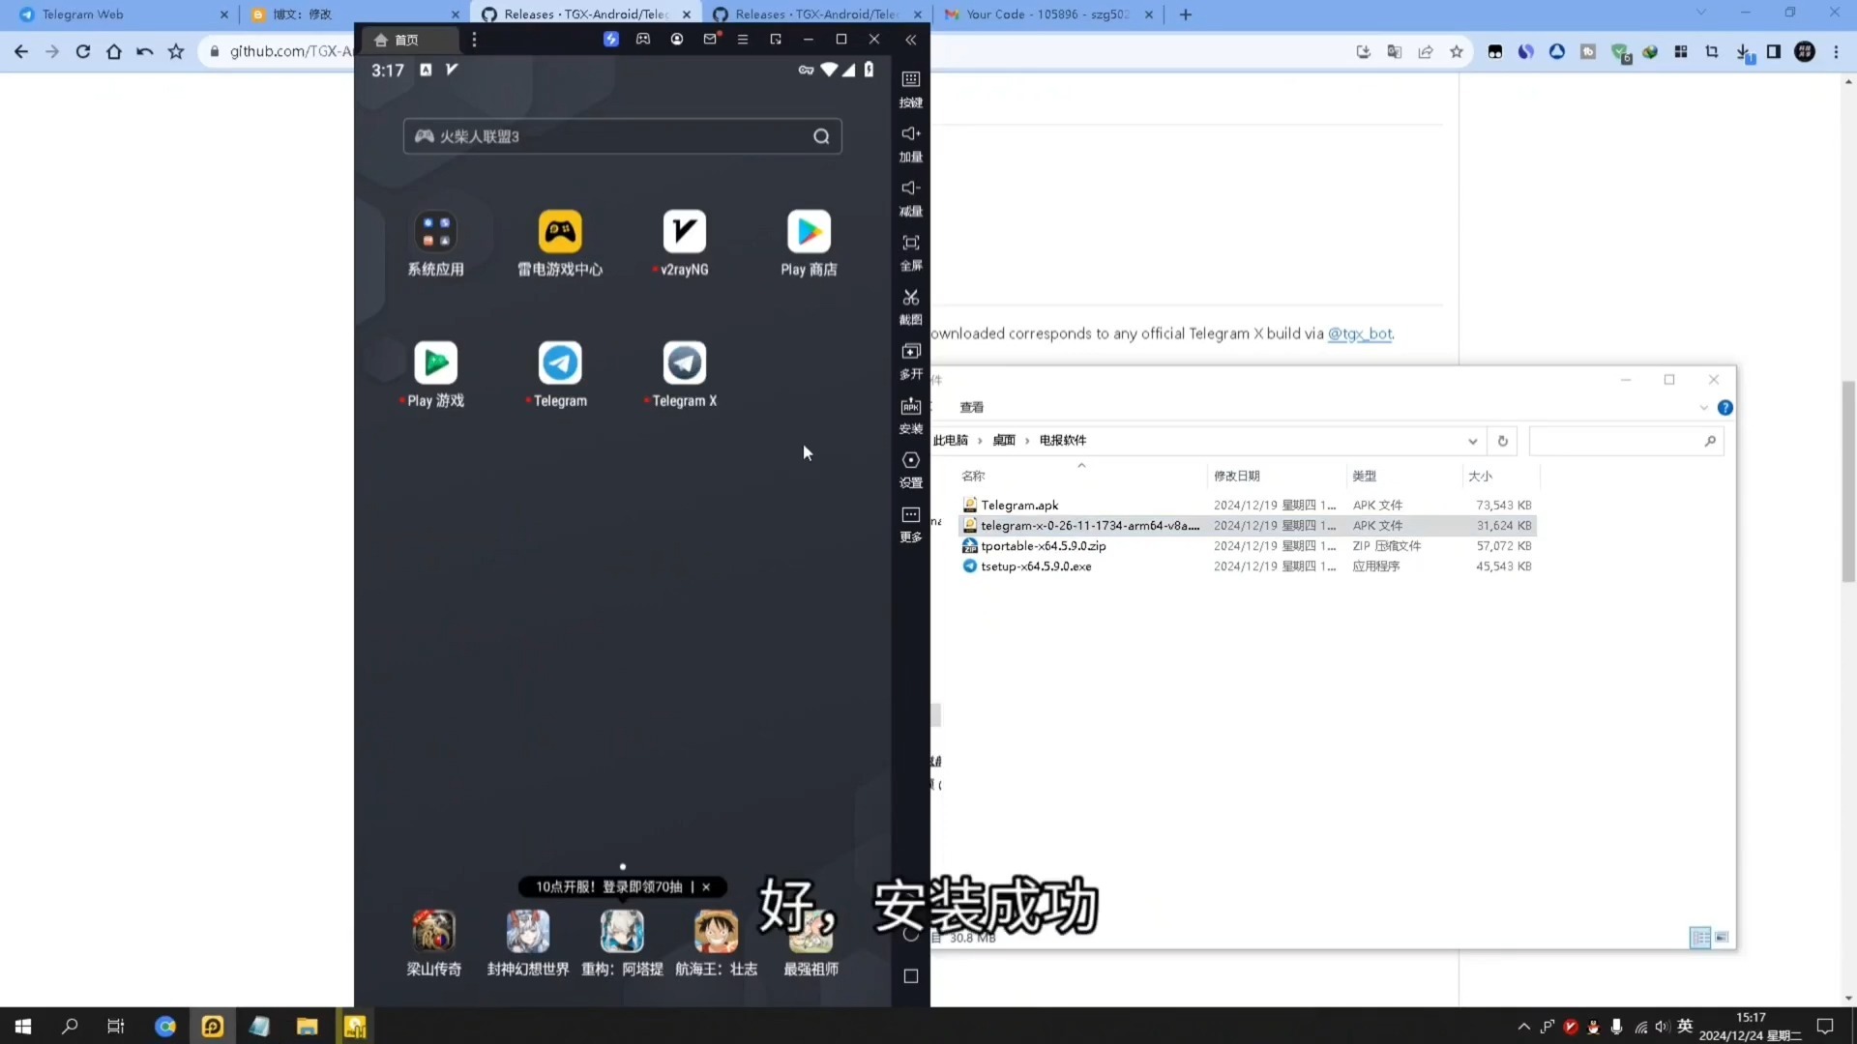
Task: Open the emulator hamburger menu
Action: [x=743, y=40]
